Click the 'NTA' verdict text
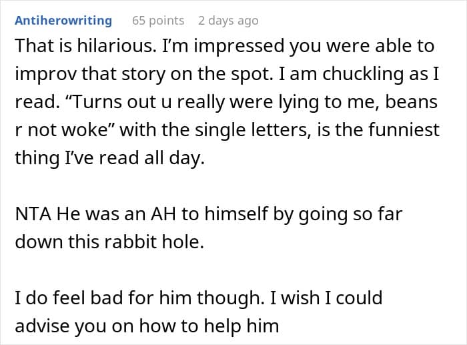467x345 pixels. click(33, 214)
